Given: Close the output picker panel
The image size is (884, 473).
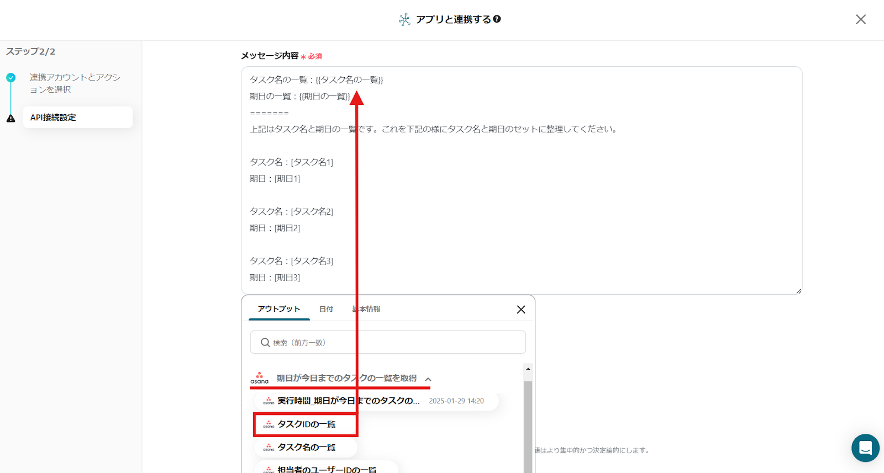Looking at the screenshot, I should pos(521,310).
